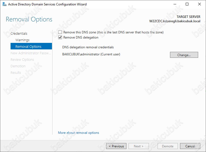
Task: Click the wizard title bar server icon
Action: (5, 4)
